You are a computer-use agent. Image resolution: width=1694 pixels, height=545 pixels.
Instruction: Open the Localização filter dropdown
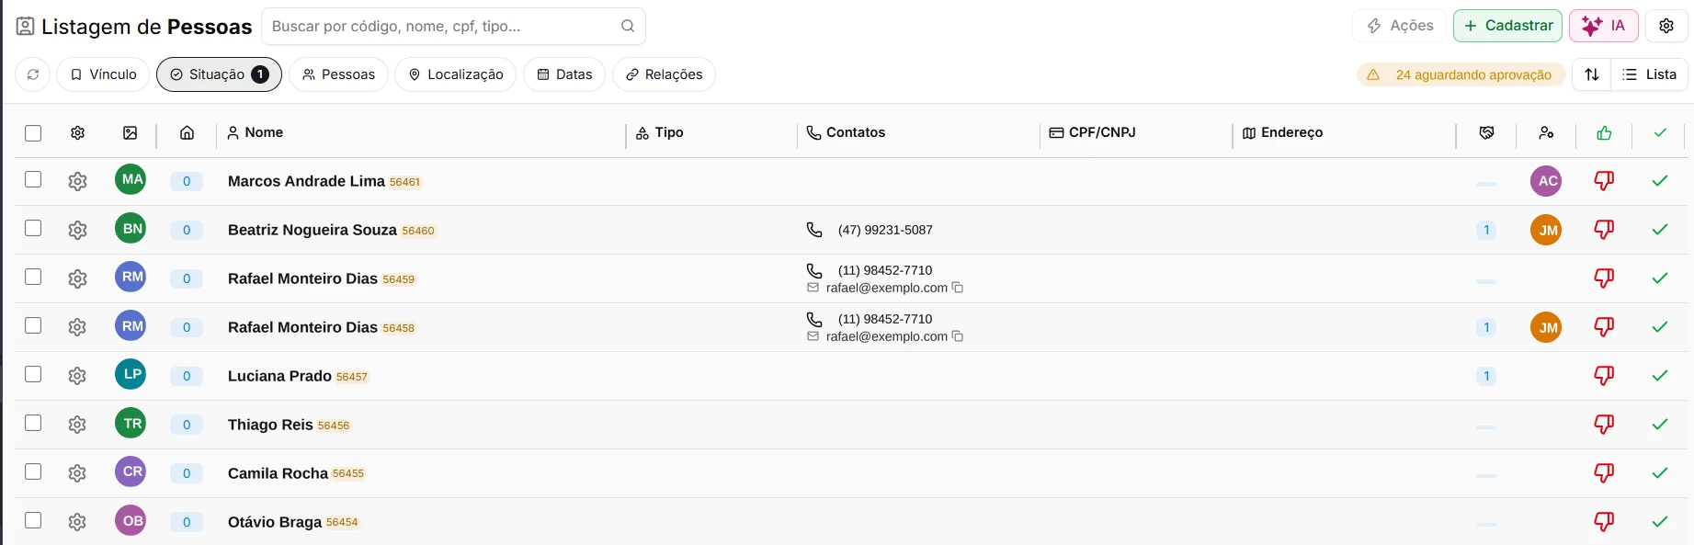pos(456,74)
